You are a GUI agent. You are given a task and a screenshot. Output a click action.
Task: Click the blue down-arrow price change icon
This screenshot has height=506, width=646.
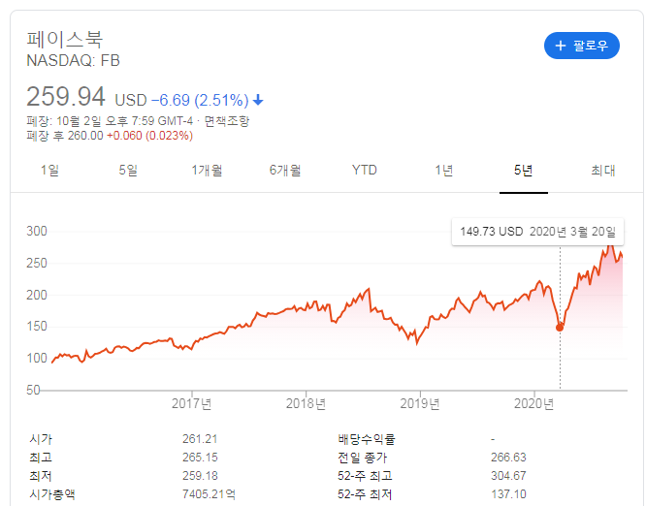[258, 100]
